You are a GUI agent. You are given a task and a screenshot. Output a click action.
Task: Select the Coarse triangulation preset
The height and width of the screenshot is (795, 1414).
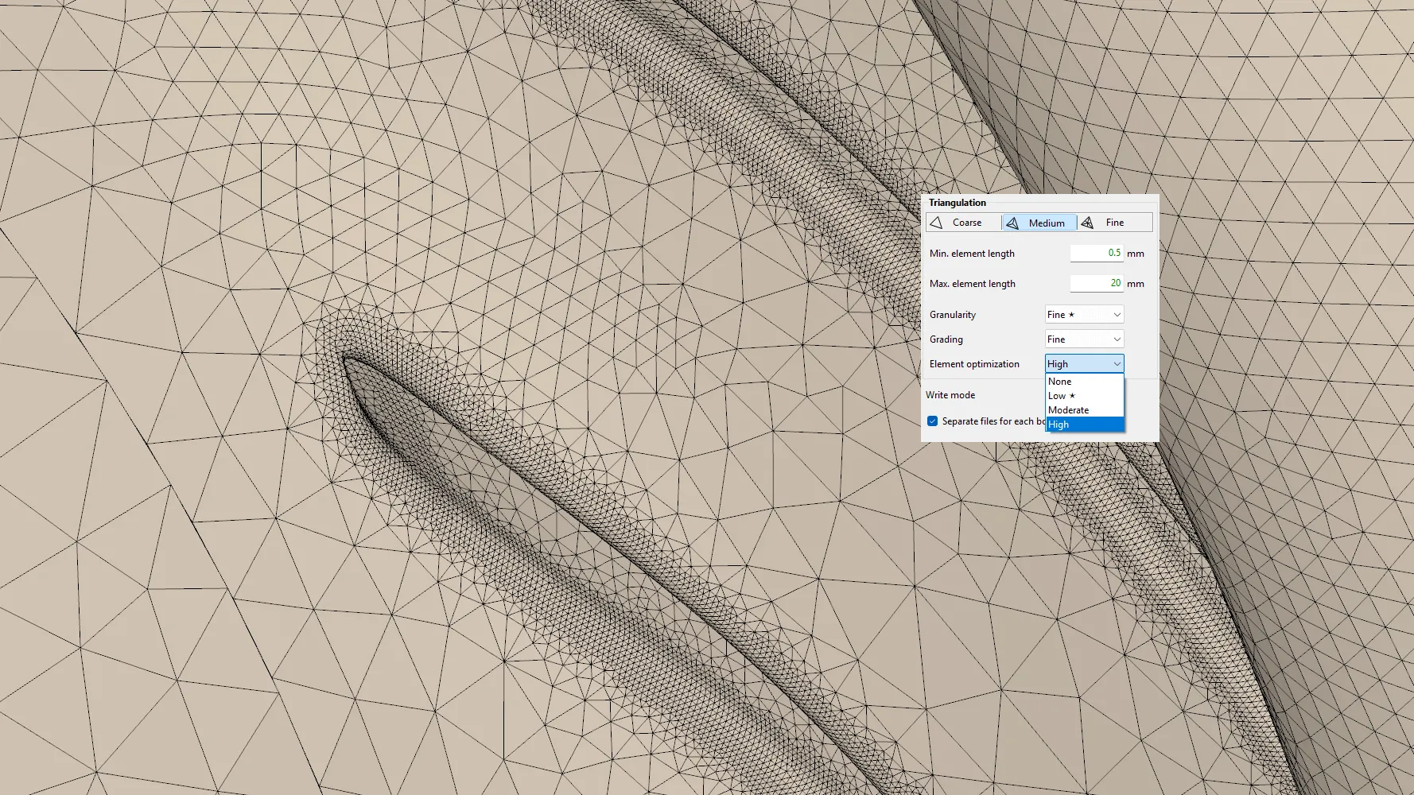click(x=963, y=223)
